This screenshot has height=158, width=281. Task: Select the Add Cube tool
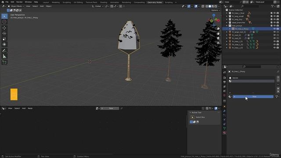[x=4, y=62]
